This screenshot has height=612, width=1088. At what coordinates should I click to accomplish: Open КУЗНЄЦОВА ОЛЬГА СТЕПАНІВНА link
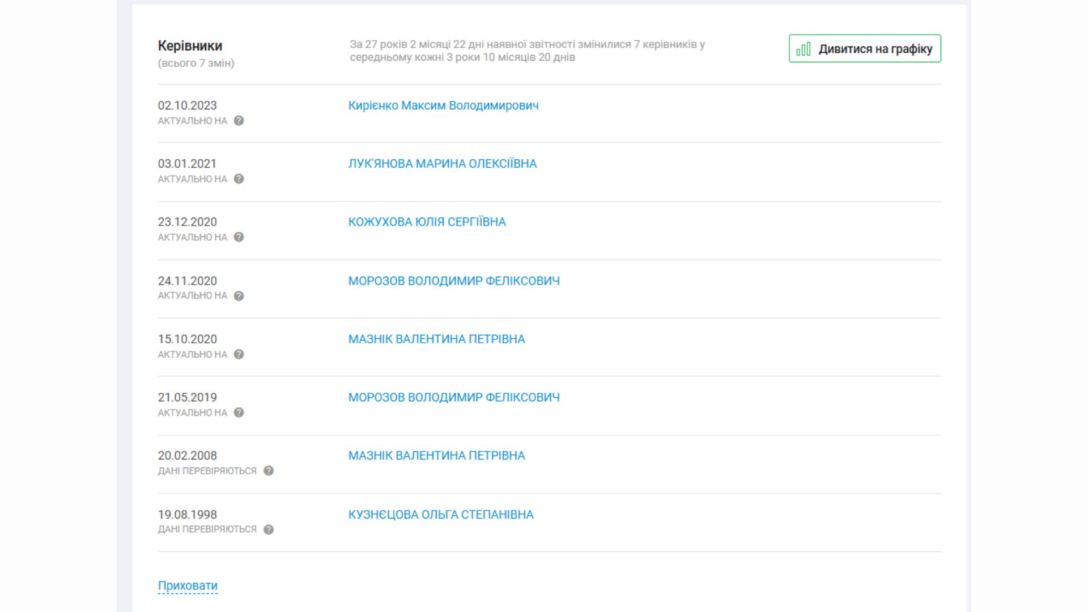coord(440,515)
